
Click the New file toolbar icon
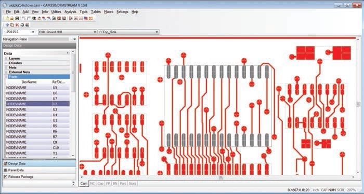[x=7, y=18]
